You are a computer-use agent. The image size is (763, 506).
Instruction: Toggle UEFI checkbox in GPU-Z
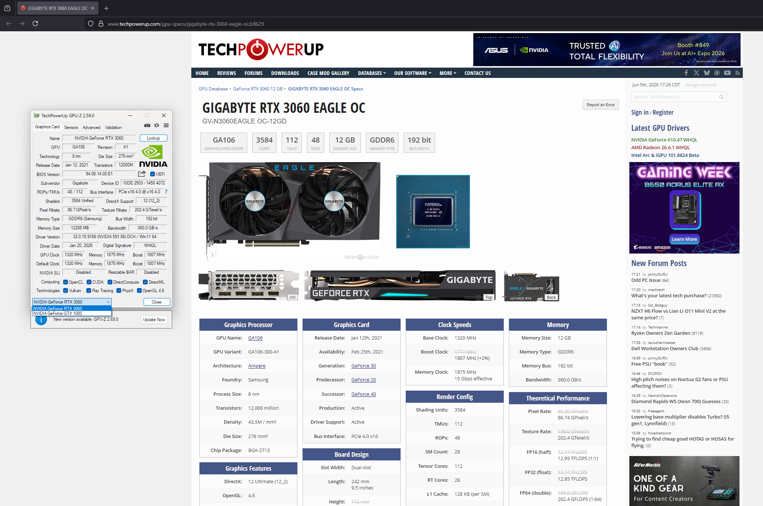(153, 174)
